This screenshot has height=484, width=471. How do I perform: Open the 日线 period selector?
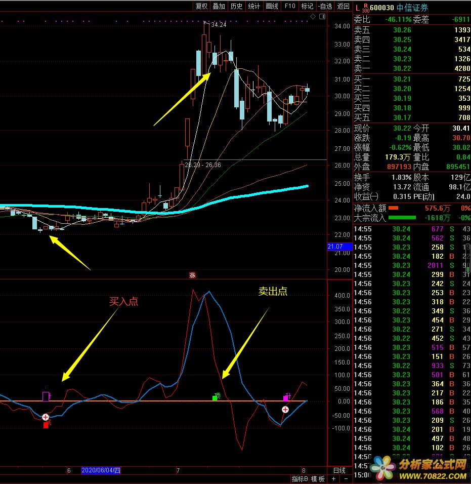tap(339, 470)
